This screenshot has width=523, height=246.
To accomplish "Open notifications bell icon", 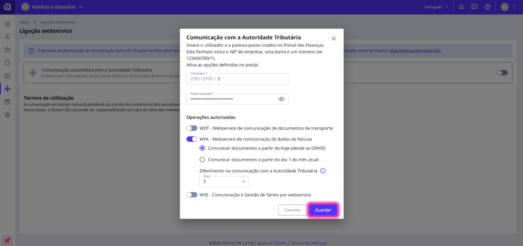I will (461, 7).
